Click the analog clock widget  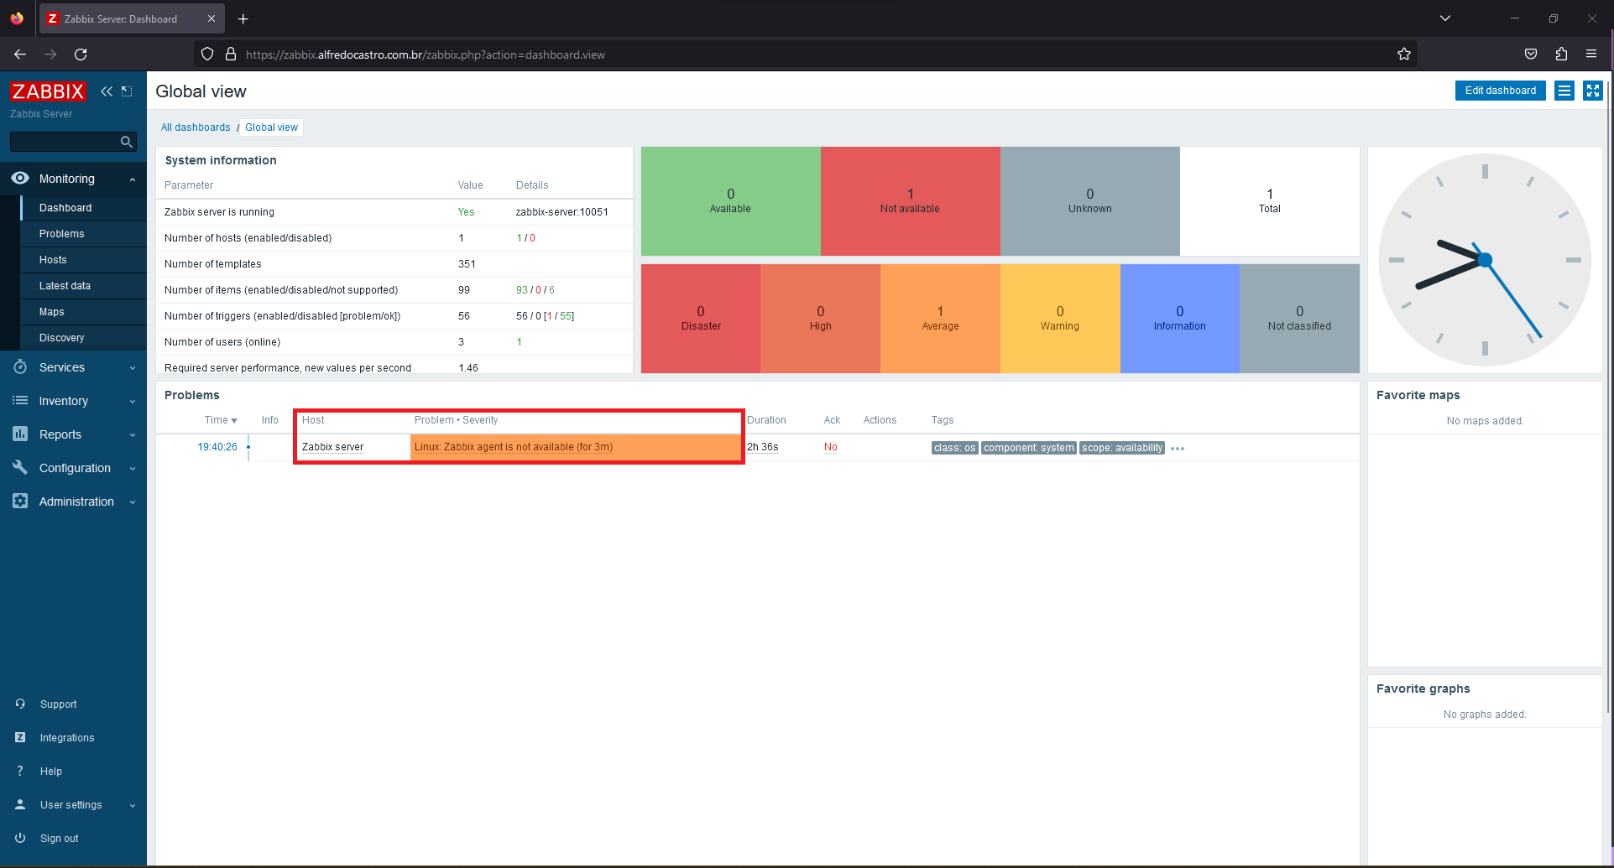click(1485, 260)
